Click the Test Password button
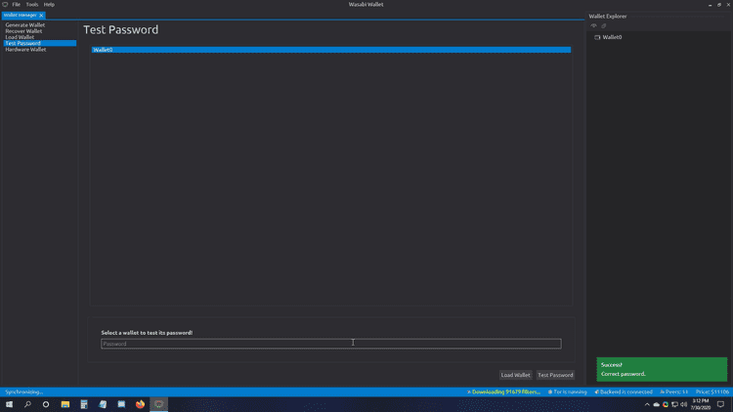Image resolution: width=733 pixels, height=412 pixels. pyautogui.click(x=555, y=375)
